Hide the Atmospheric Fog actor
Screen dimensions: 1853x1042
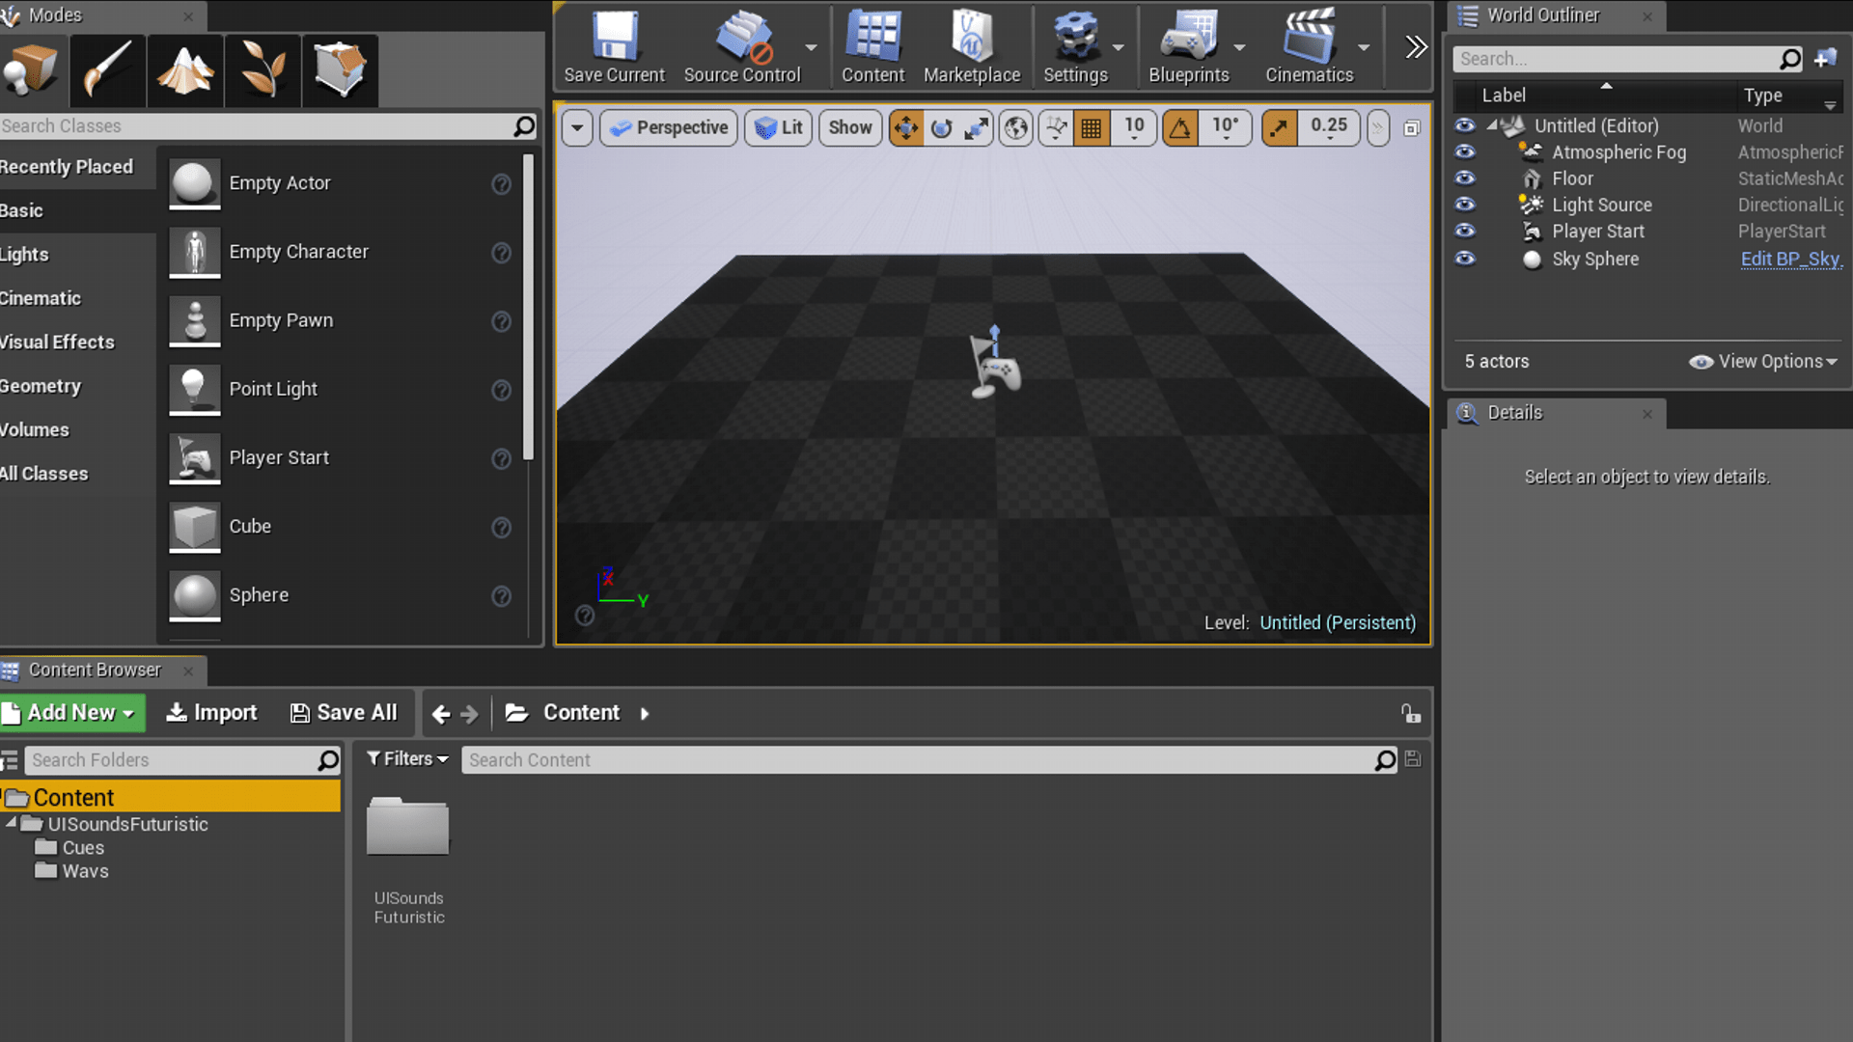1464,151
